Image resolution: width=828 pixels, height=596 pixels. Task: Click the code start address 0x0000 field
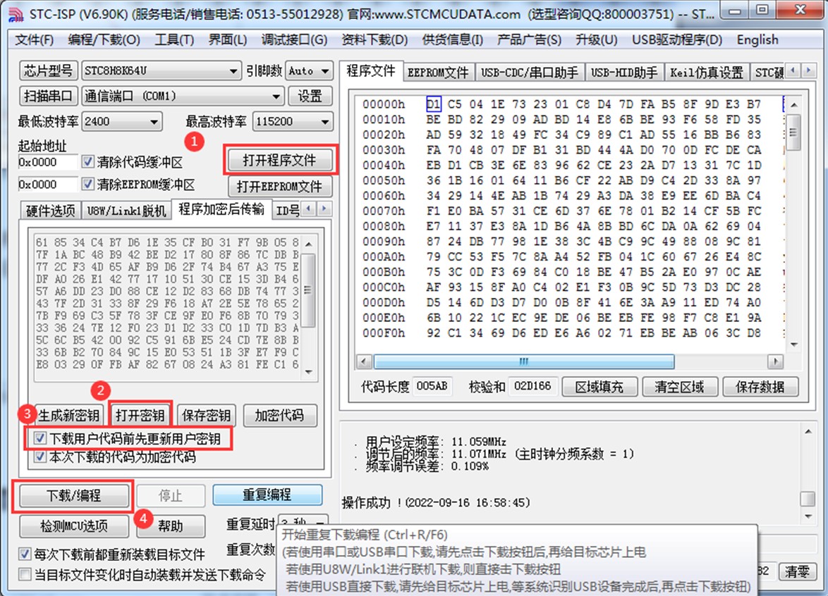tap(47, 162)
